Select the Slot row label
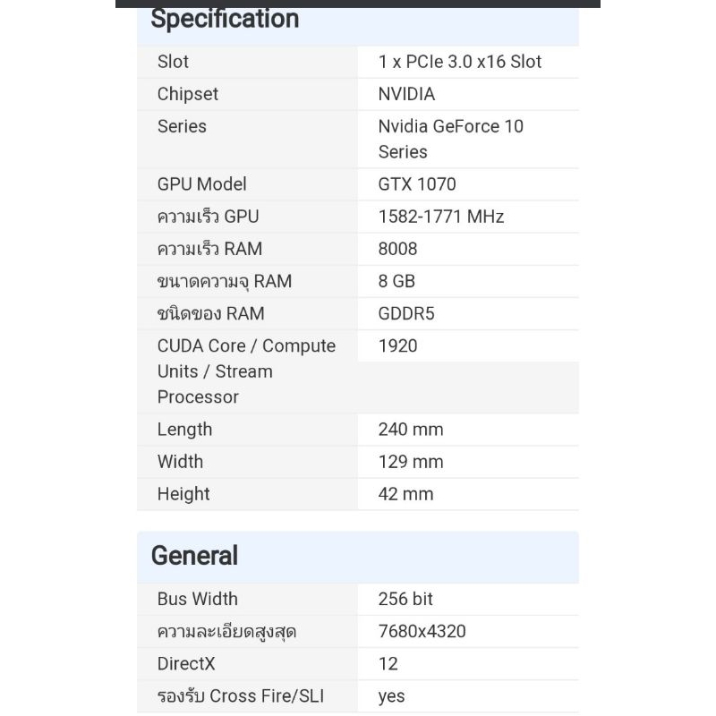The height and width of the screenshot is (716, 716). pos(173,62)
